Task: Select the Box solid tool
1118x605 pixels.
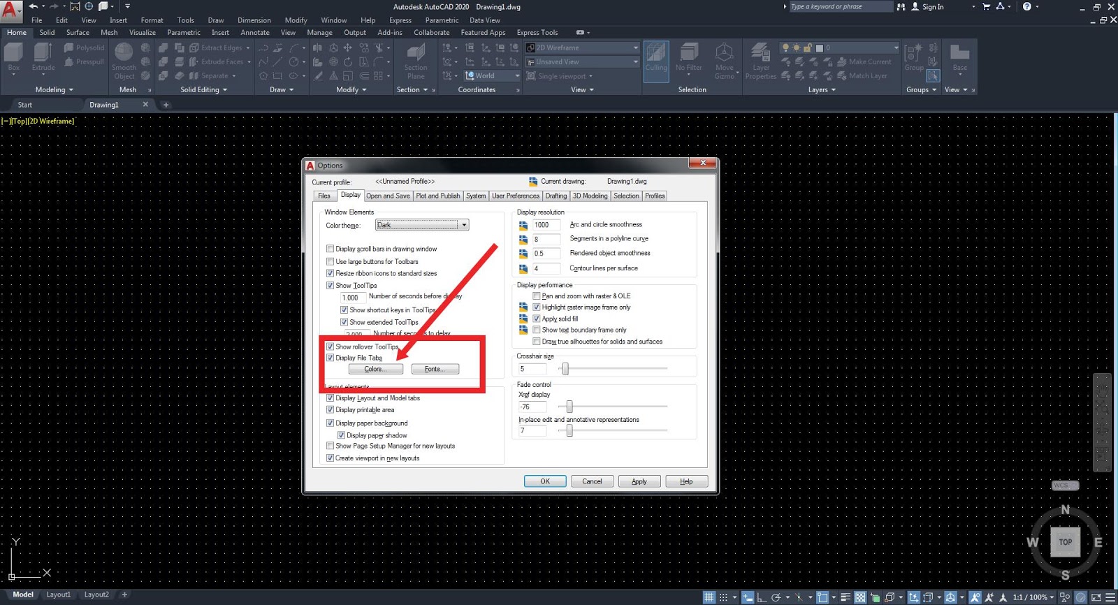Action: [14, 57]
